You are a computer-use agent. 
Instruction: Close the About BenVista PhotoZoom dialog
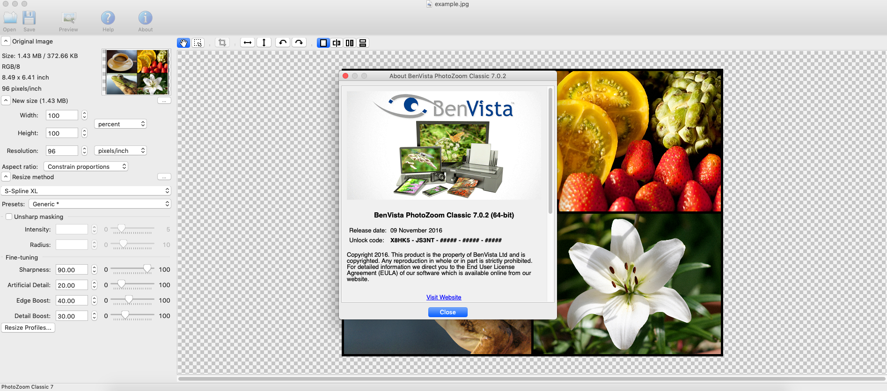pos(345,76)
